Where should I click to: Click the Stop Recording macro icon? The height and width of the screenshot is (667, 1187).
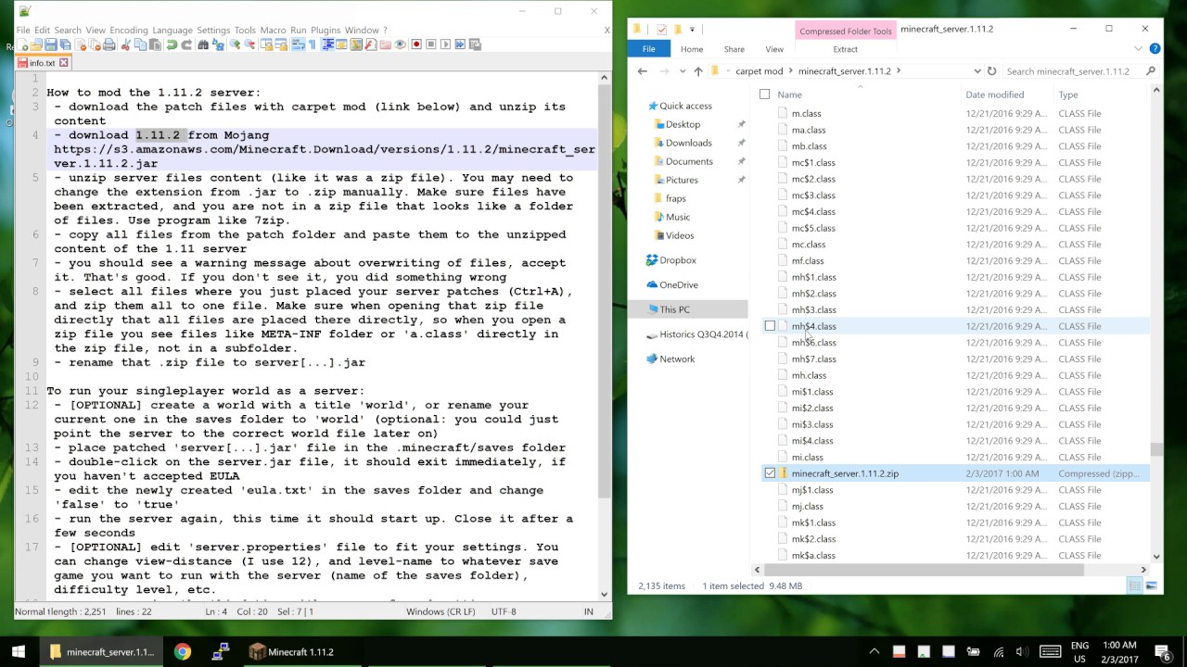click(x=430, y=44)
